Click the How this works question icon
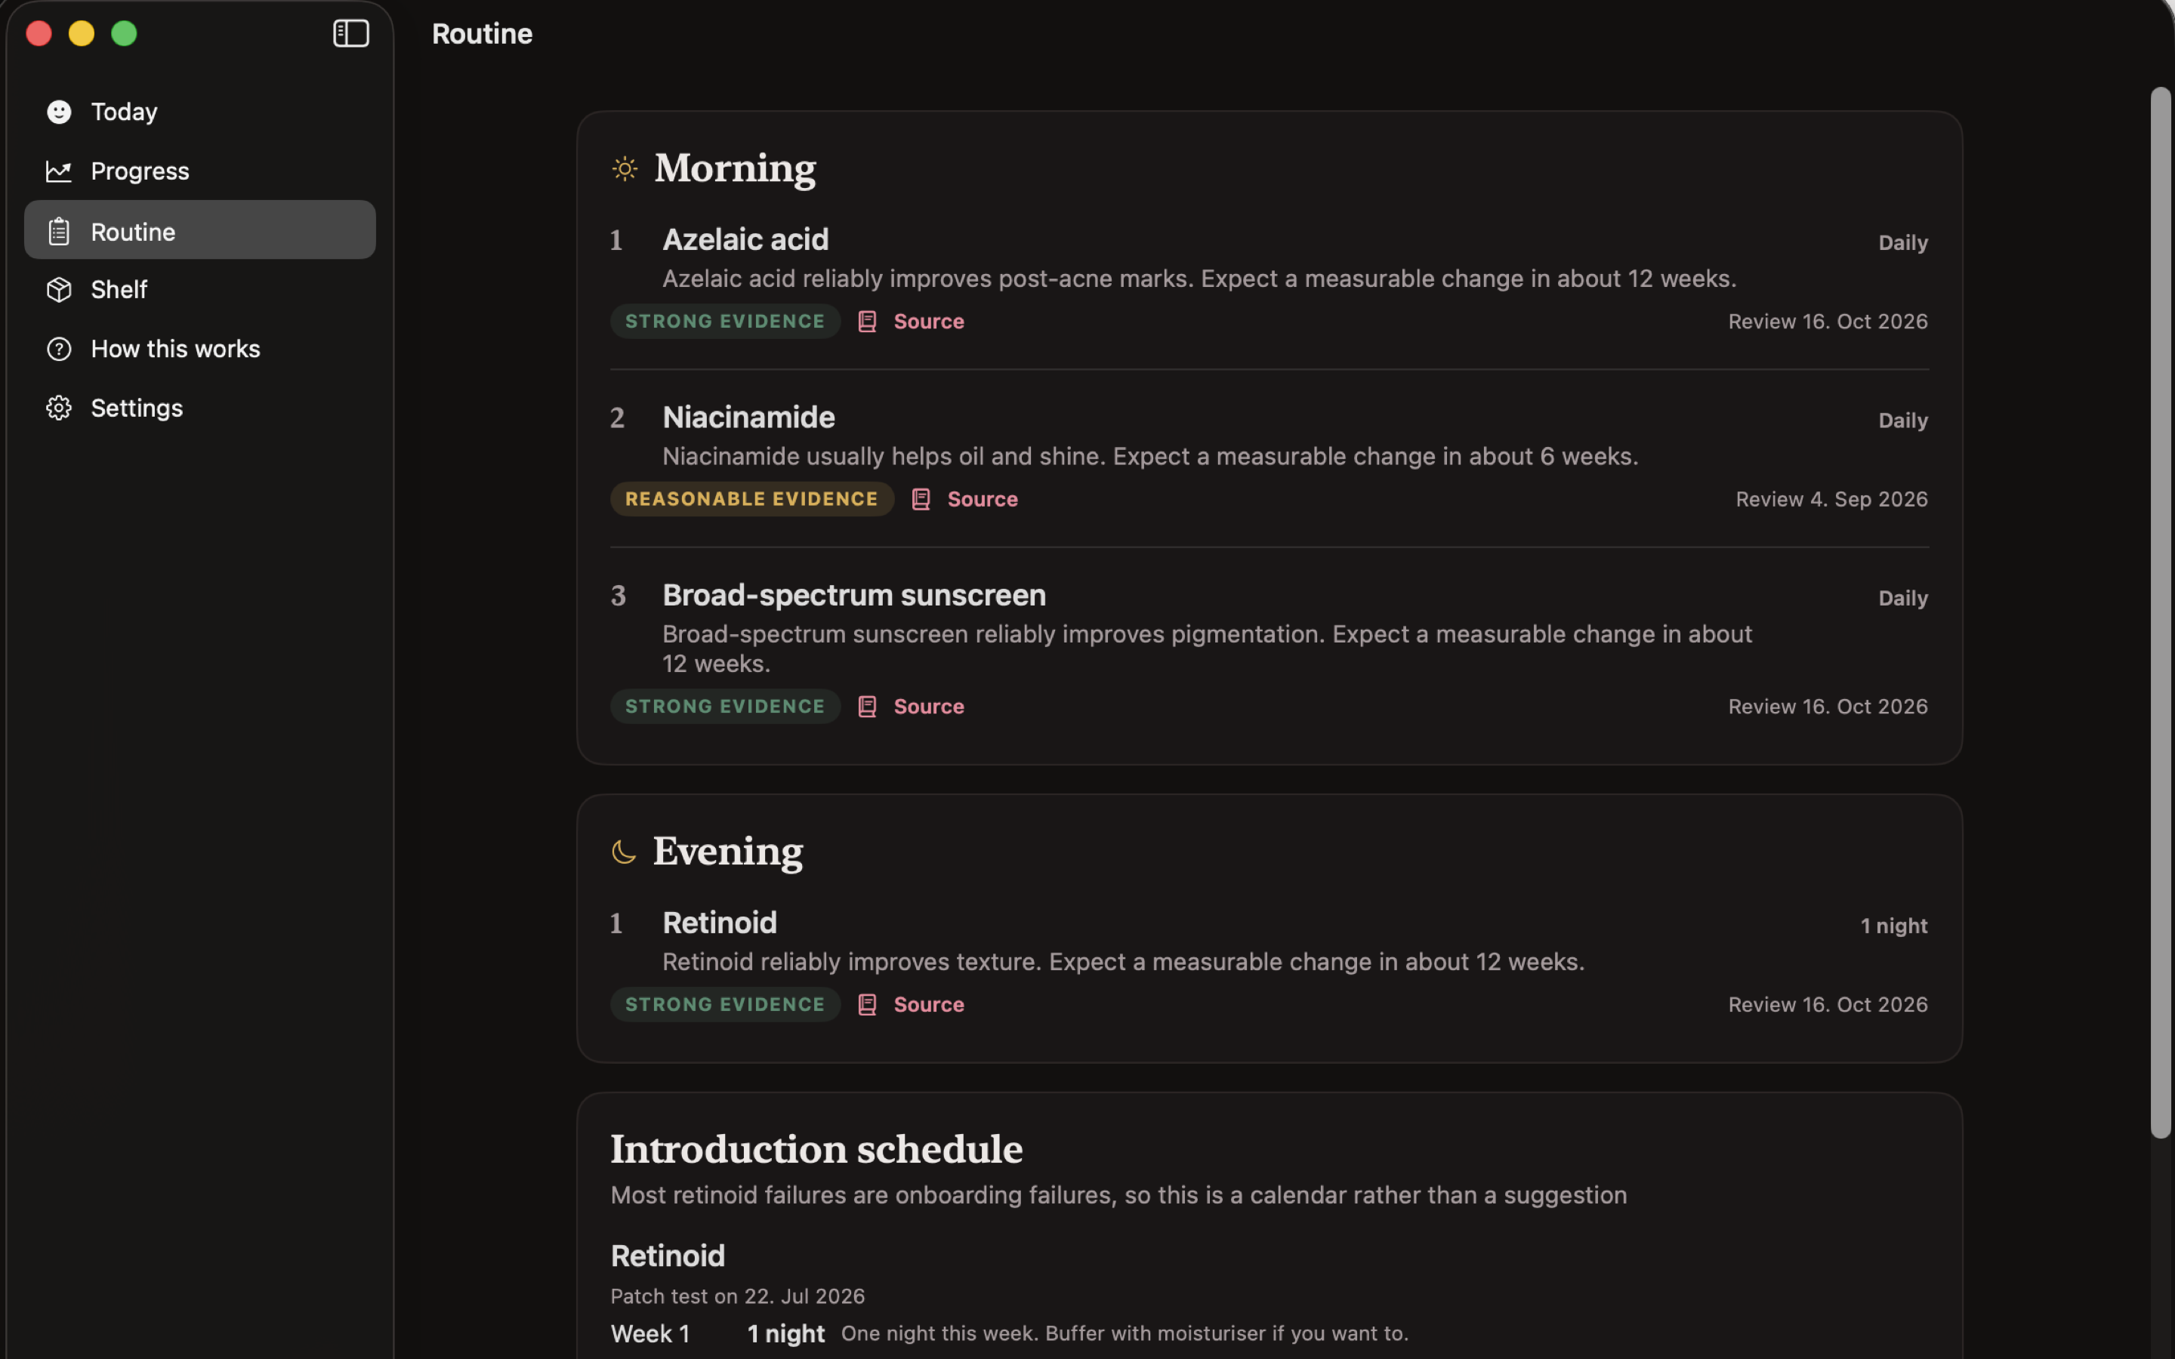This screenshot has height=1359, width=2175. 60,349
